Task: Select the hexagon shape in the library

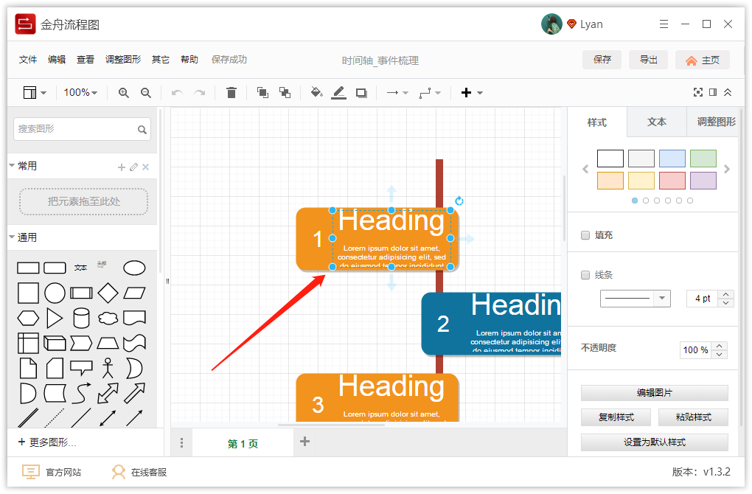Action: (x=28, y=318)
